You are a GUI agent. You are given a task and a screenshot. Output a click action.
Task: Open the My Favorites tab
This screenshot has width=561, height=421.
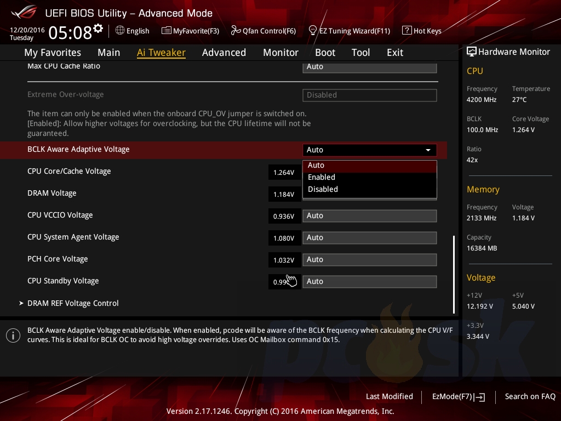click(x=53, y=53)
